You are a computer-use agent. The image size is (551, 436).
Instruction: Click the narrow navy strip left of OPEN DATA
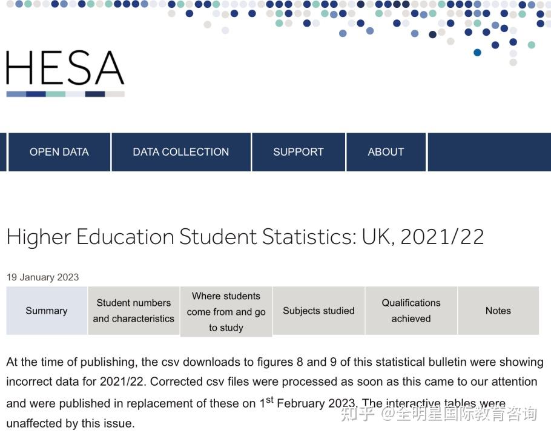point(3,152)
